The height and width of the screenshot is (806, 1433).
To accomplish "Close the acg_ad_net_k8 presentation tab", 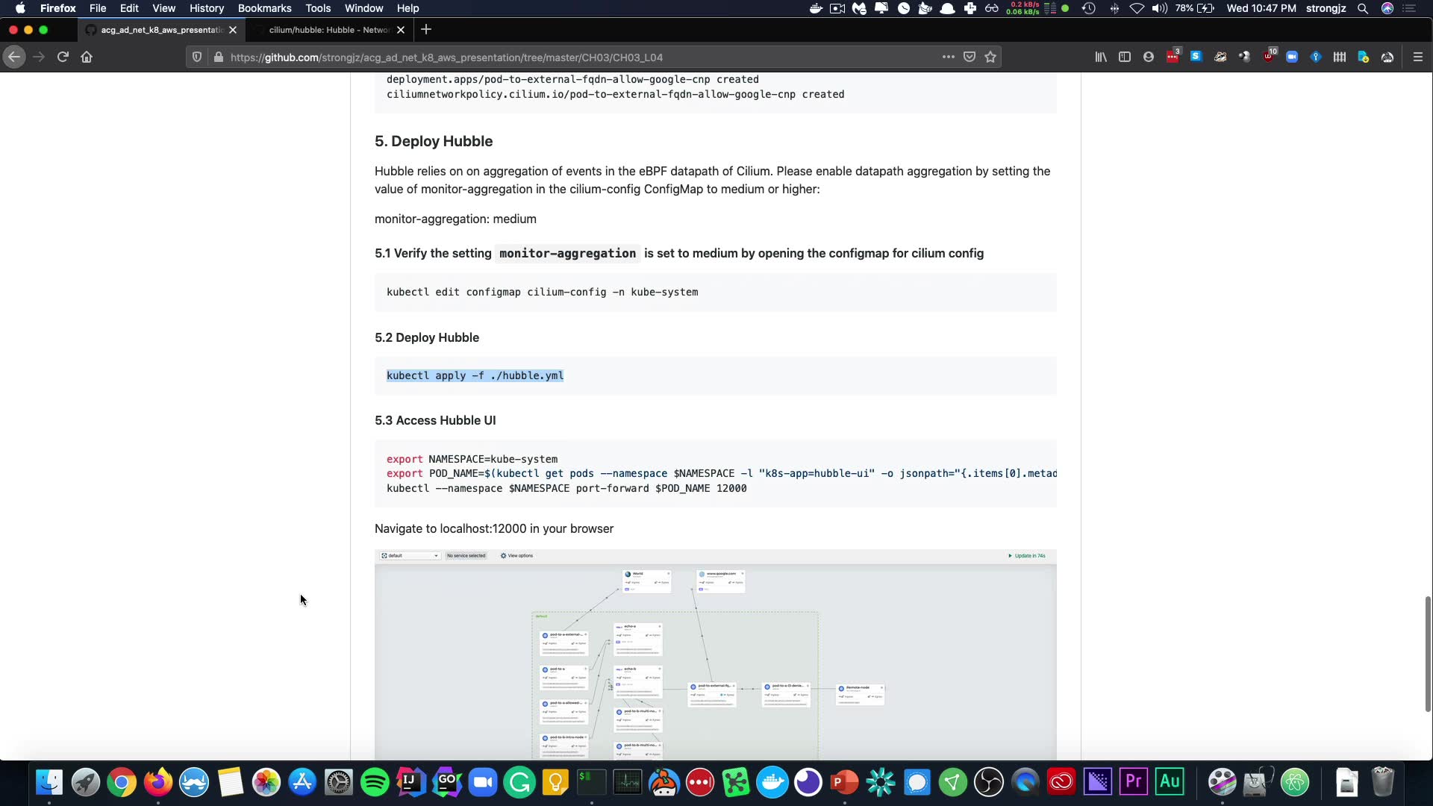I will click(x=233, y=30).
